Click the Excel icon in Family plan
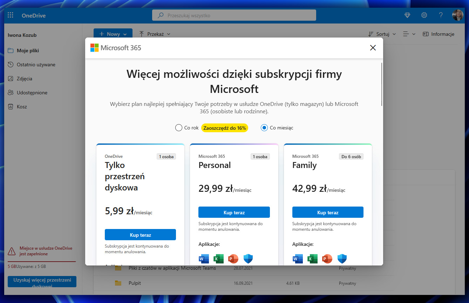This screenshot has height=303, width=469. pos(312,259)
